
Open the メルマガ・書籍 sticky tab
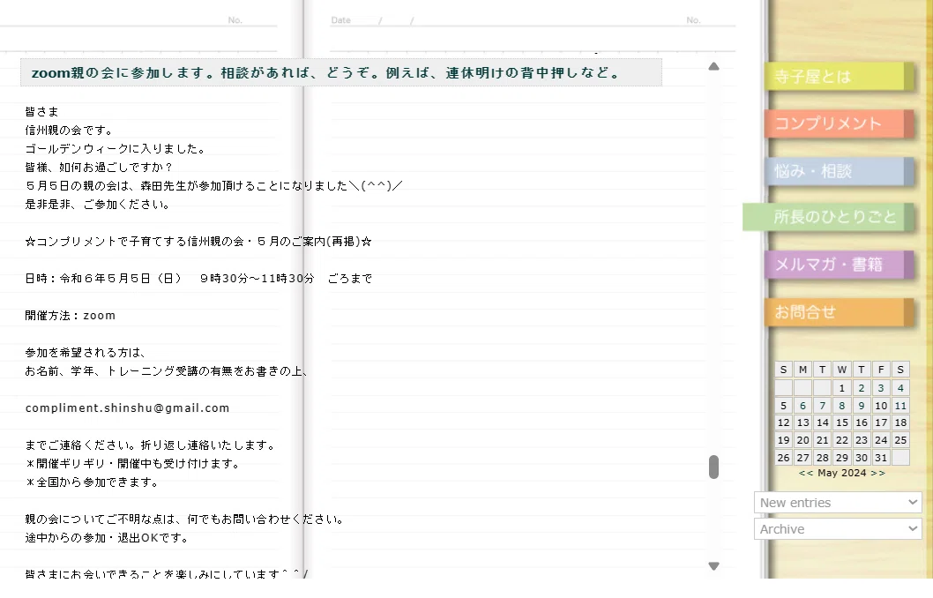pos(839,265)
